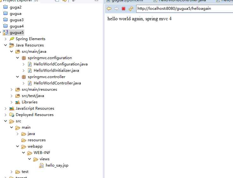
Task: Select the HelloWorldConfiguration.java label
Action: point(61,64)
